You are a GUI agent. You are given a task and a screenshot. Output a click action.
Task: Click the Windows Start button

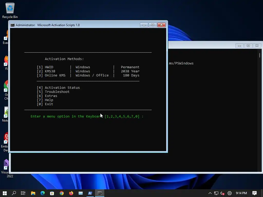[x=5, y=193]
